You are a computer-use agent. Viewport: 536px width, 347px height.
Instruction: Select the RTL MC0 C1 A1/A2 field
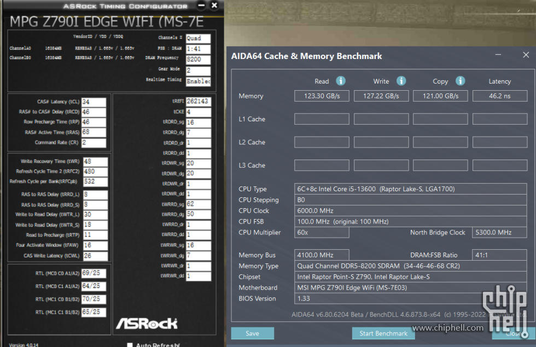94,286
